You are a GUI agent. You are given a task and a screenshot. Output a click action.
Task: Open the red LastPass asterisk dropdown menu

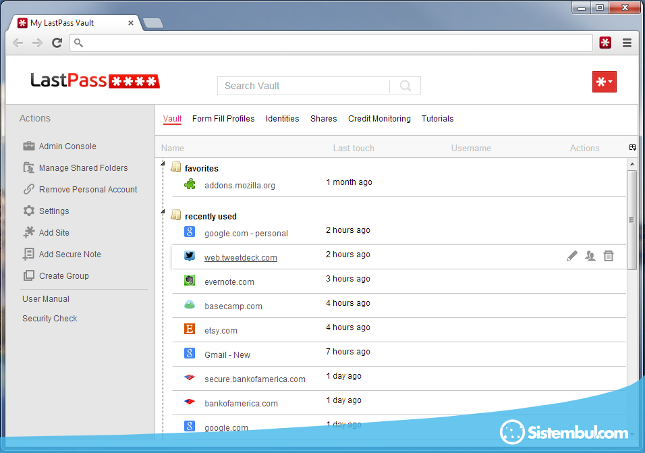pyautogui.click(x=605, y=82)
